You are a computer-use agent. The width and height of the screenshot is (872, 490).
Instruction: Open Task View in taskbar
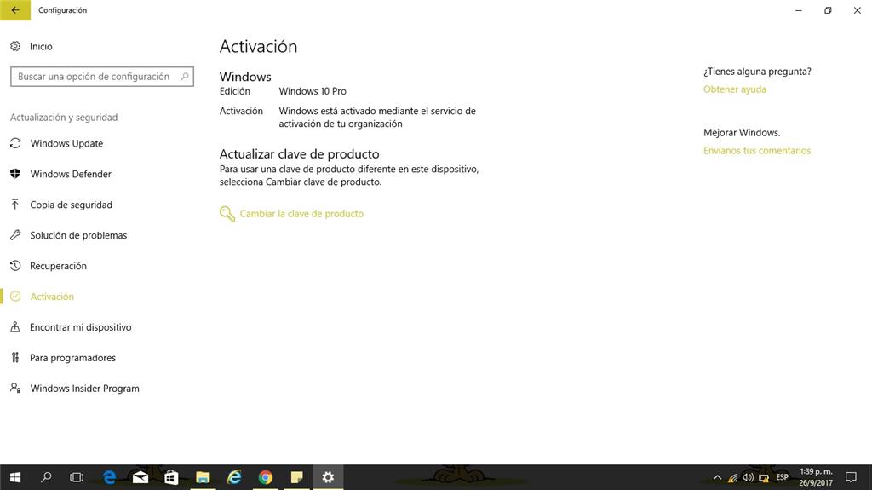[77, 477]
